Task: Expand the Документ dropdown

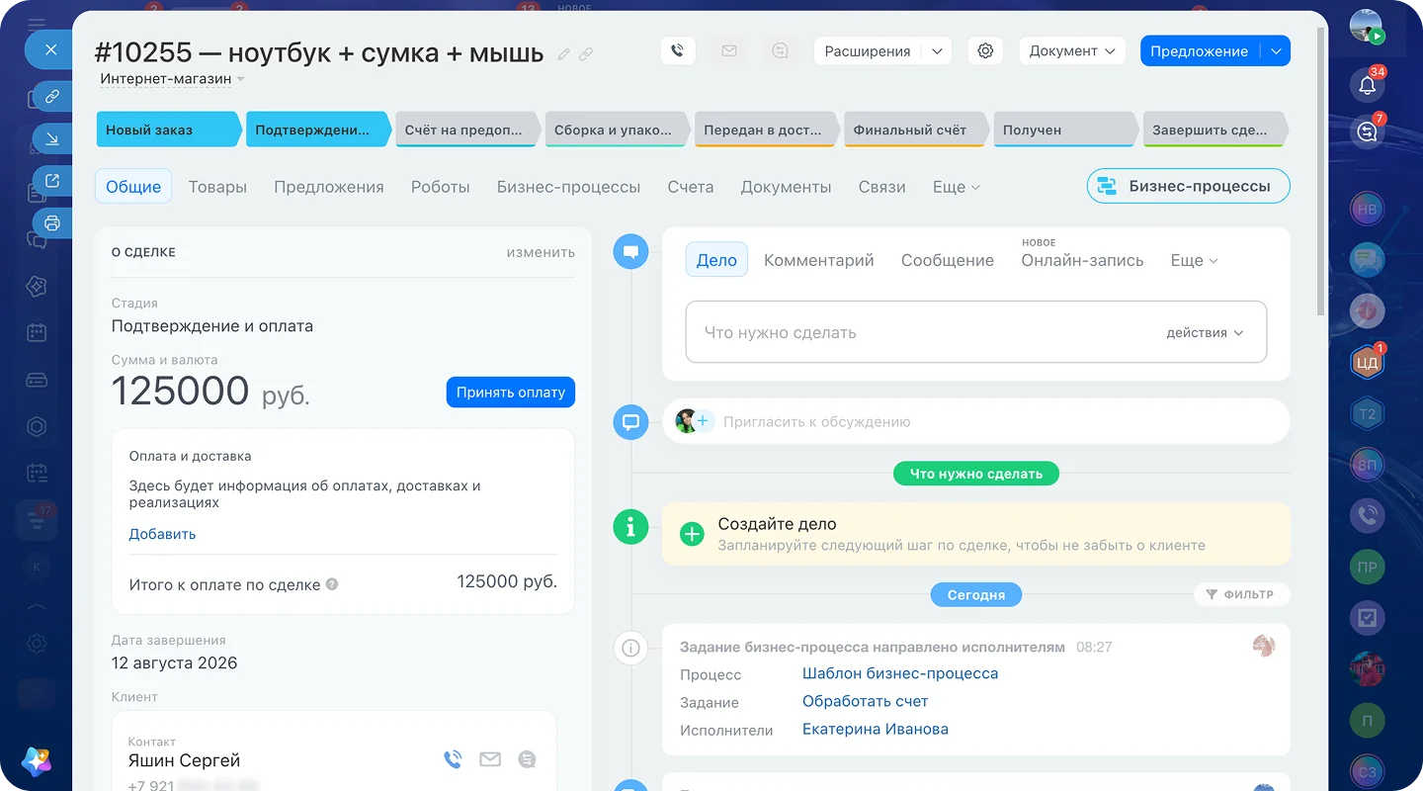Action: (1072, 50)
